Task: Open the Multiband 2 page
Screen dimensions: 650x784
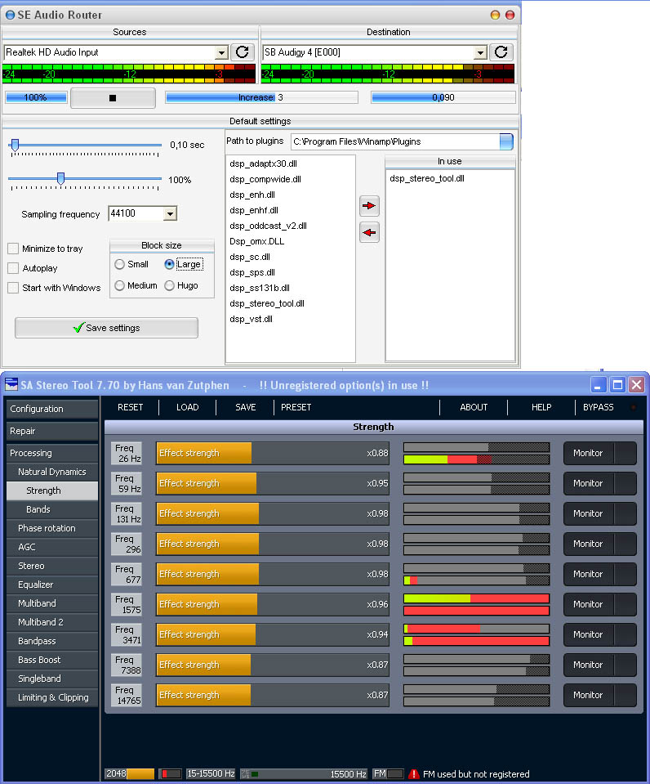Action: pyautogui.click(x=52, y=622)
